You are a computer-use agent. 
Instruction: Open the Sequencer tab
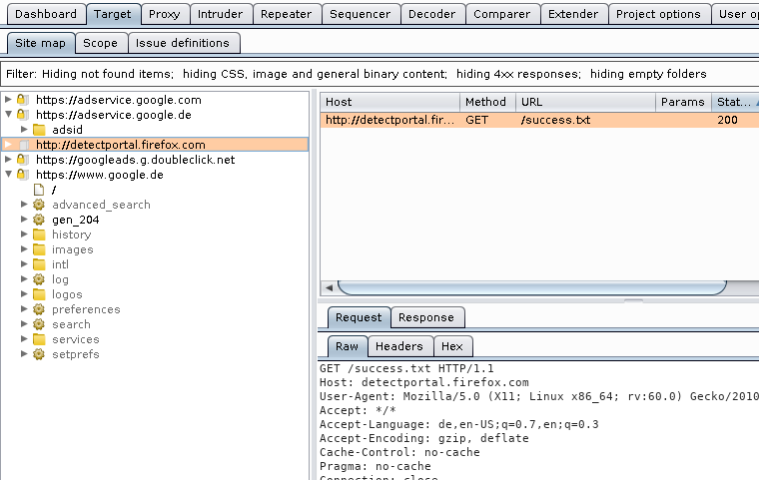pos(361,14)
